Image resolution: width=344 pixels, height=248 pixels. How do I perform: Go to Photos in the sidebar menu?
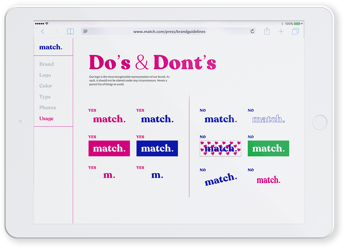point(47,108)
